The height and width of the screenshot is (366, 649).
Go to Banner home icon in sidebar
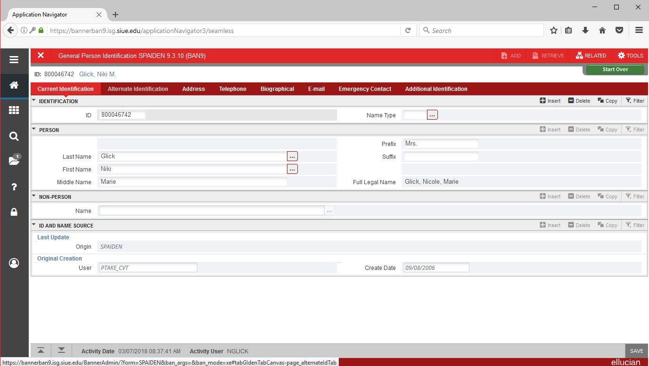pyautogui.click(x=14, y=85)
